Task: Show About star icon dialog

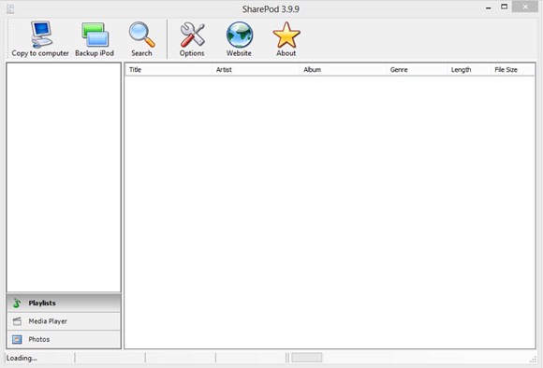Action: point(286,39)
